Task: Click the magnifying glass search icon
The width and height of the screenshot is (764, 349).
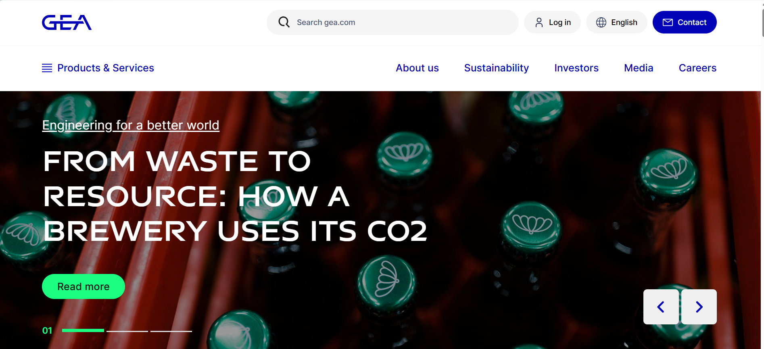Action: pyautogui.click(x=284, y=22)
